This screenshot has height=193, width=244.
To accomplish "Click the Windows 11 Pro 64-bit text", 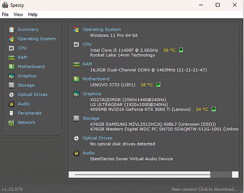I will tap(114, 35).
